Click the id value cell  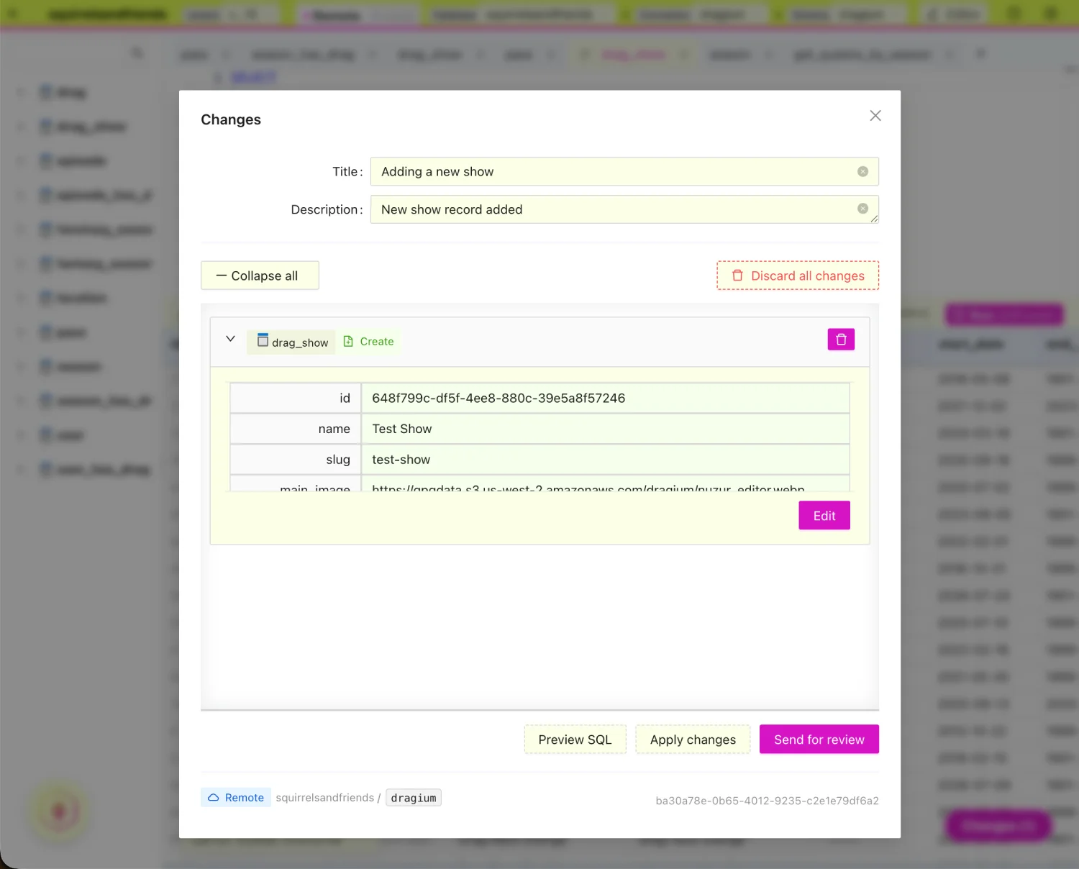pos(605,398)
